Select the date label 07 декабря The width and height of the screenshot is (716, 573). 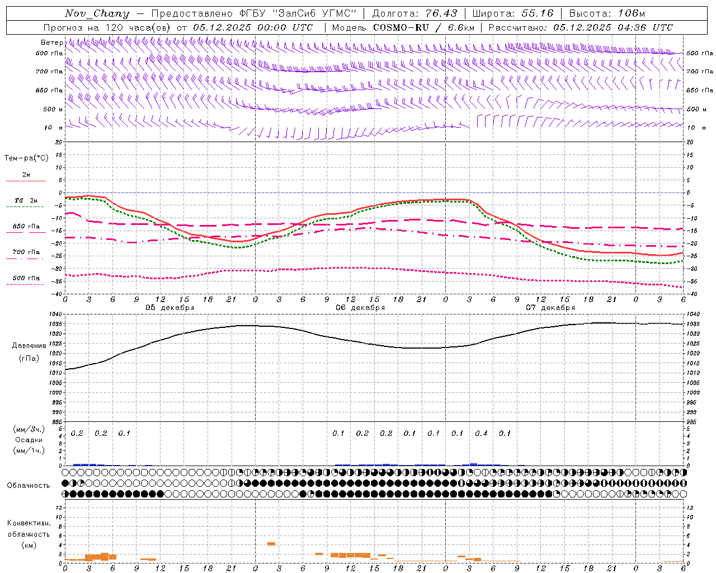pos(550,308)
